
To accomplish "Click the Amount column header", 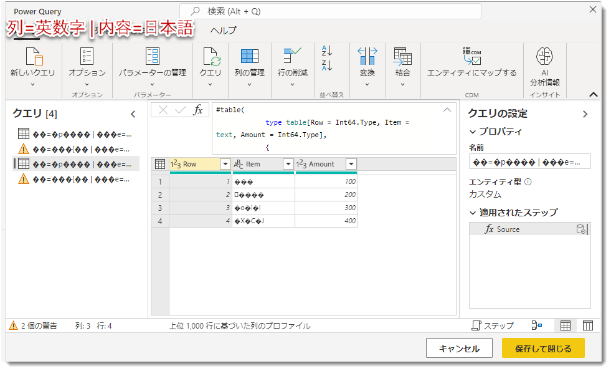I will [x=326, y=164].
